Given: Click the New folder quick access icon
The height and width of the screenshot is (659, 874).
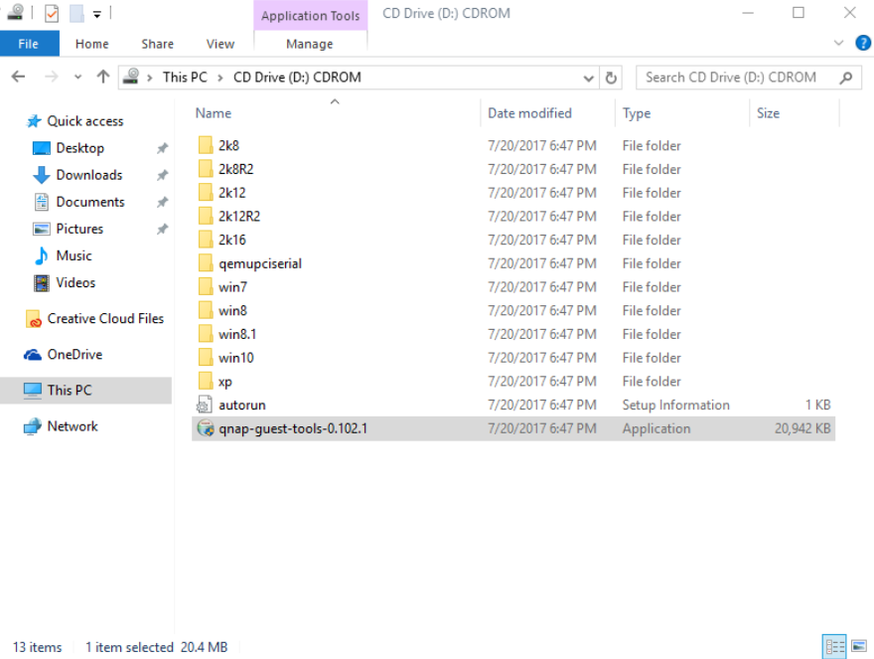Looking at the screenshot, I should point(76,13).
